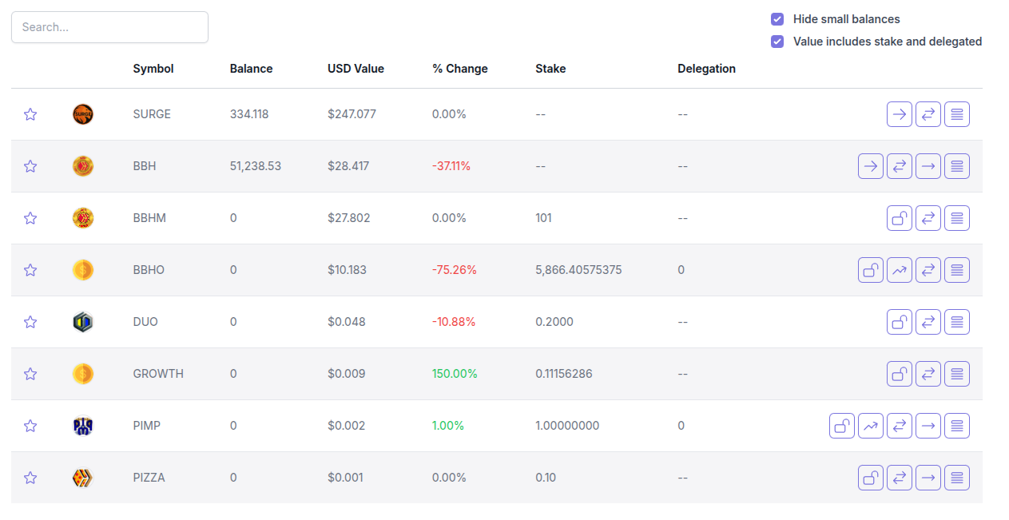Viewport: 1009px width, 520px height.
Task: Click the BBH token logo
Action: [83, 166]
